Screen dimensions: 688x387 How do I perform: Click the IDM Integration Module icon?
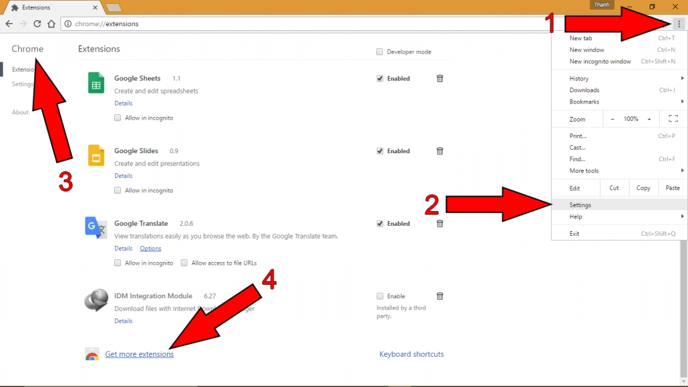coord(96,300)
